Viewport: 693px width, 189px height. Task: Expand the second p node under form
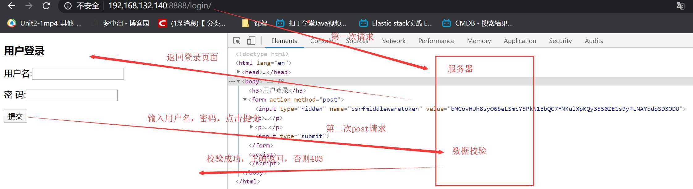point(251,127)
